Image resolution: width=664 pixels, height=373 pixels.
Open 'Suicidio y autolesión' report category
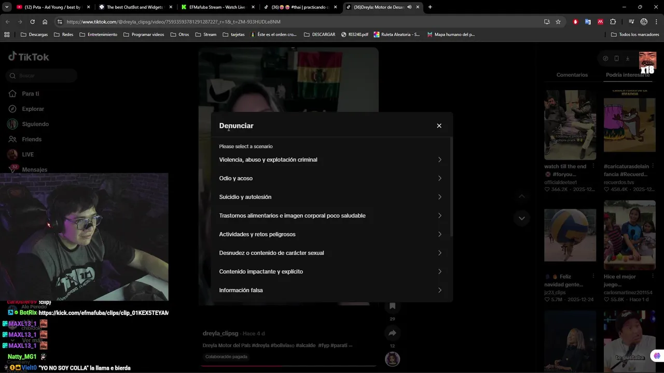(331, 197)
